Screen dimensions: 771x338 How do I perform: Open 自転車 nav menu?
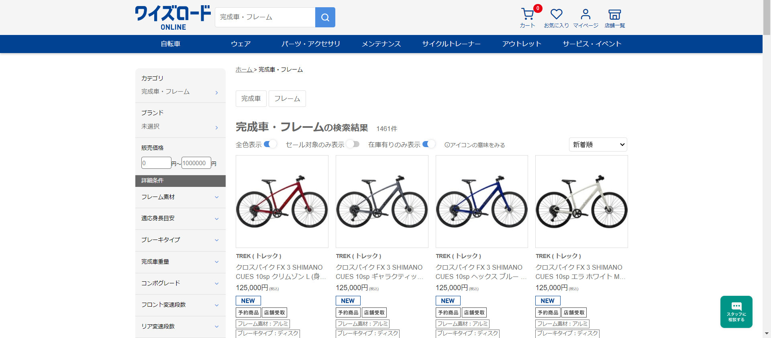171,44
